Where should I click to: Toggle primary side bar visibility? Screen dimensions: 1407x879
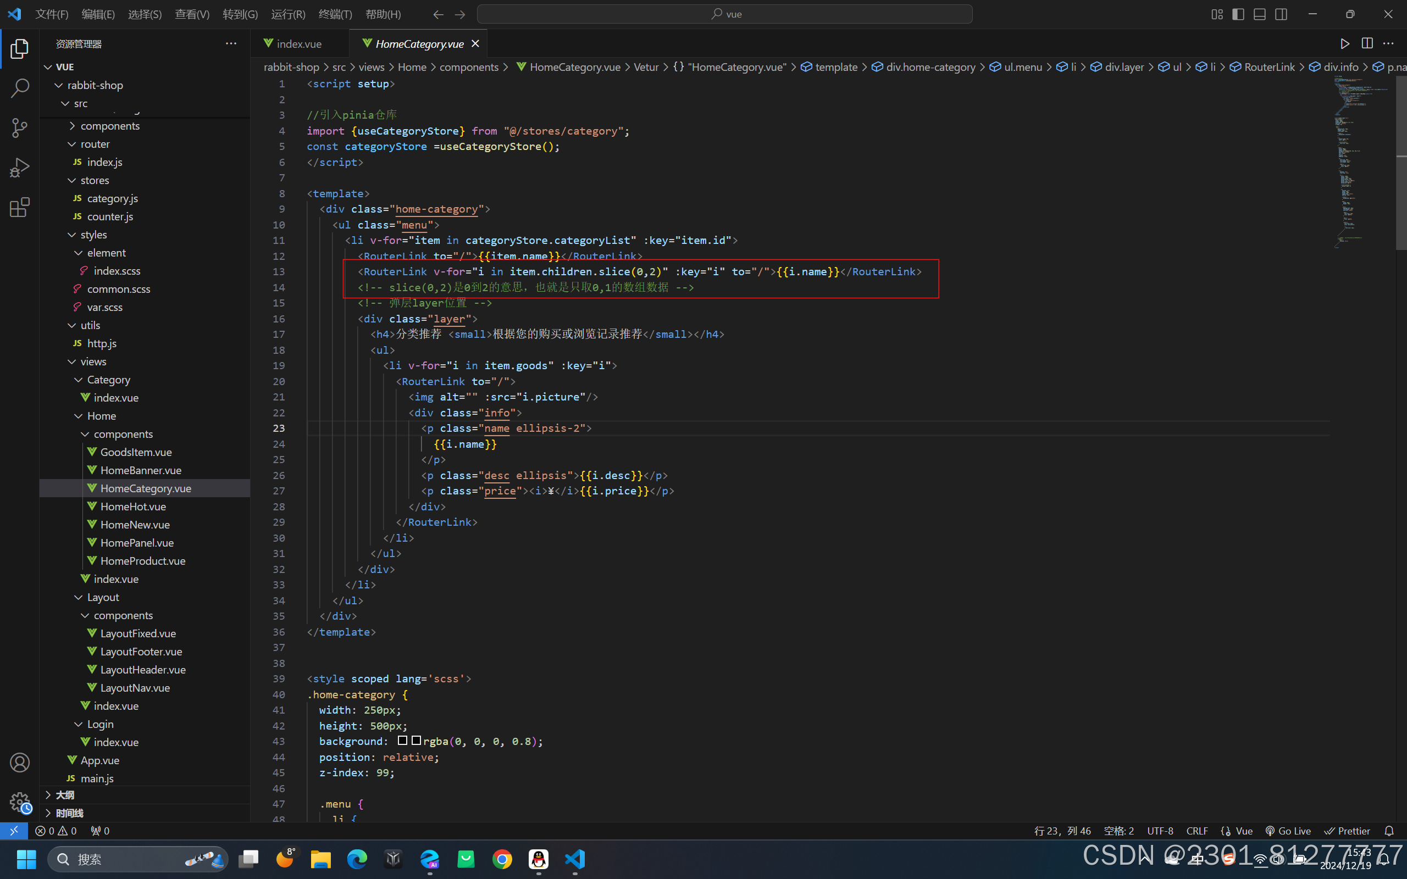(x=1238, y=14)
